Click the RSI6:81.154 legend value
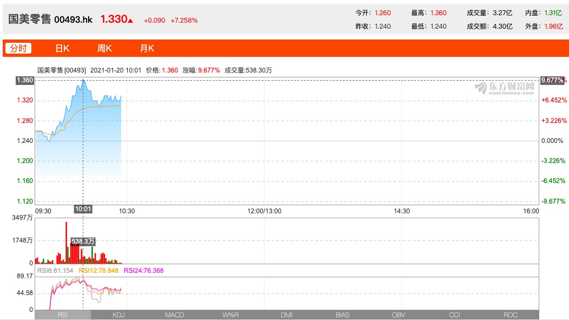 tap(55, 271)
